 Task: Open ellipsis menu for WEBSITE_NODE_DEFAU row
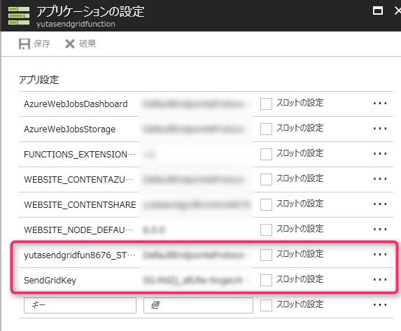(380, 230)
